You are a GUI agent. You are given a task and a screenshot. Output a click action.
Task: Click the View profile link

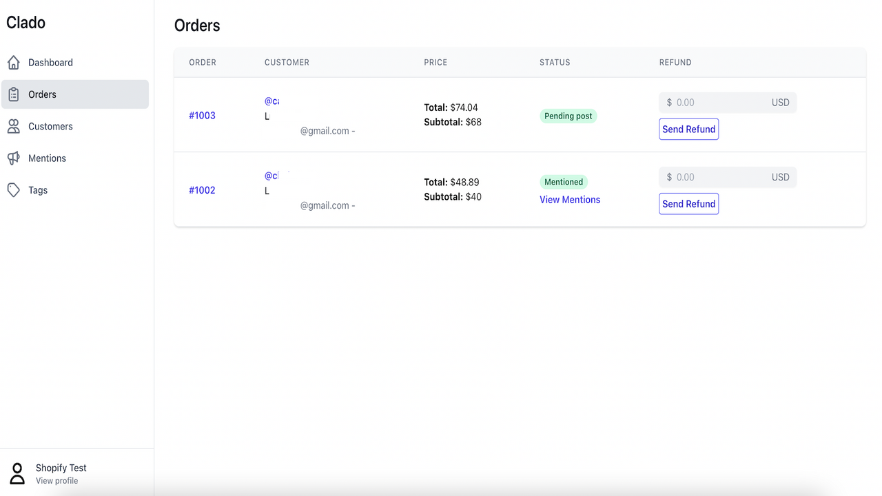pyautogui.click(x=57, y=481)
